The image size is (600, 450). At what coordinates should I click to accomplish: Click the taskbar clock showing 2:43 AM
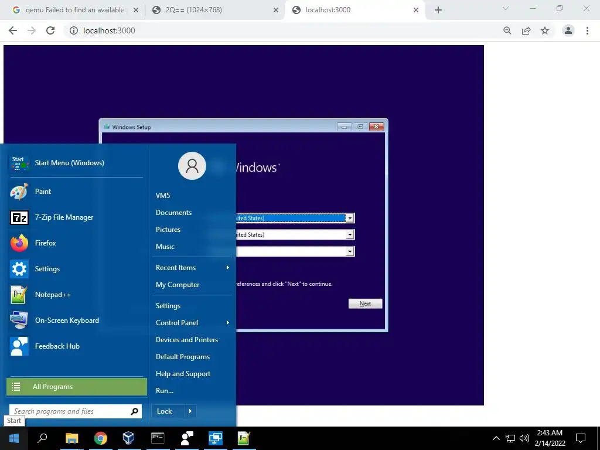550,438
